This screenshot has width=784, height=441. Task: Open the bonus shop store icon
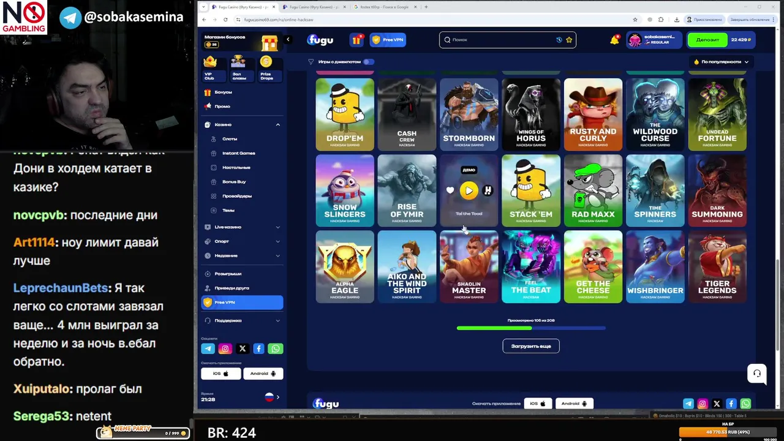click(x=269, y=42)
